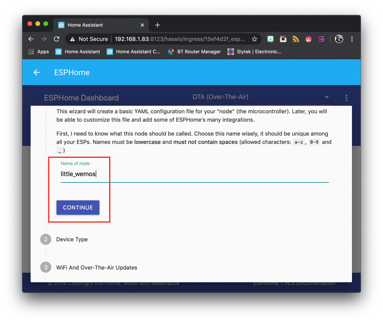Screen dimensions: 383x322
Task: Expand the OTA (Over-The-Air) dropdown
Action: coord(261,97)
